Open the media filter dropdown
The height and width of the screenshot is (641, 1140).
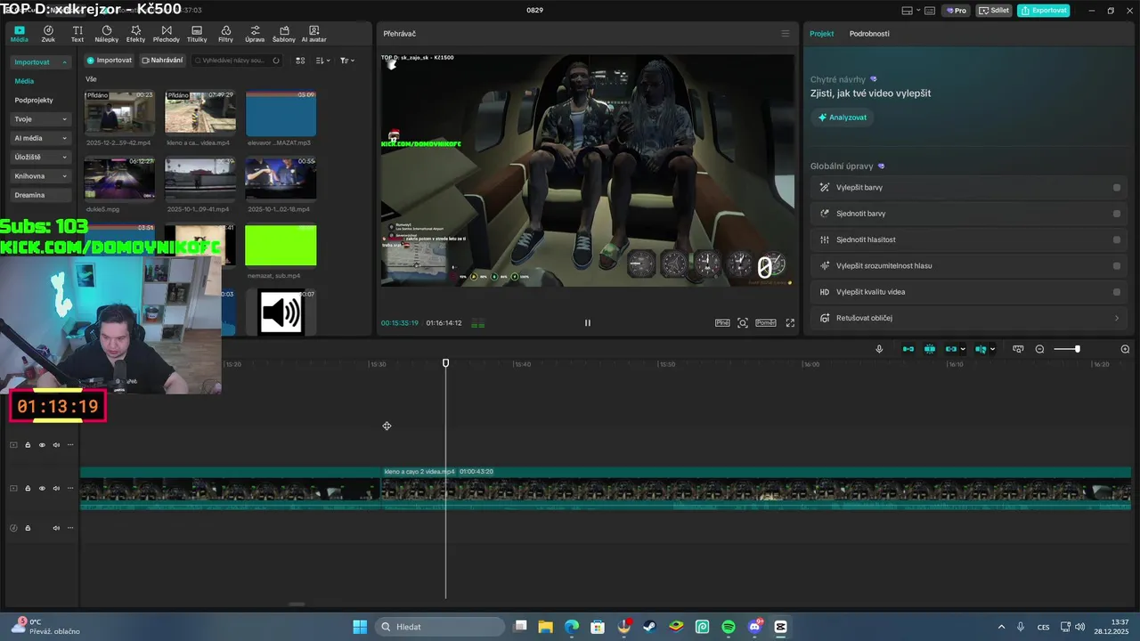coord(347,61)
